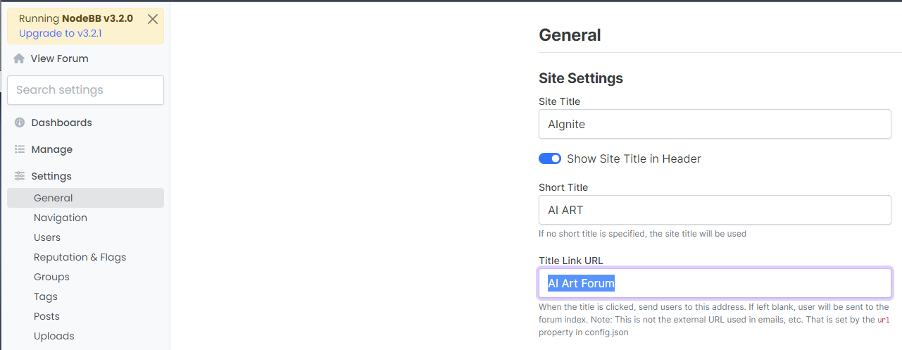Image resolution: width=902 pixels, height=350 pixels.
Task: Open the Navigation settings page
Action: click(61, 218)
